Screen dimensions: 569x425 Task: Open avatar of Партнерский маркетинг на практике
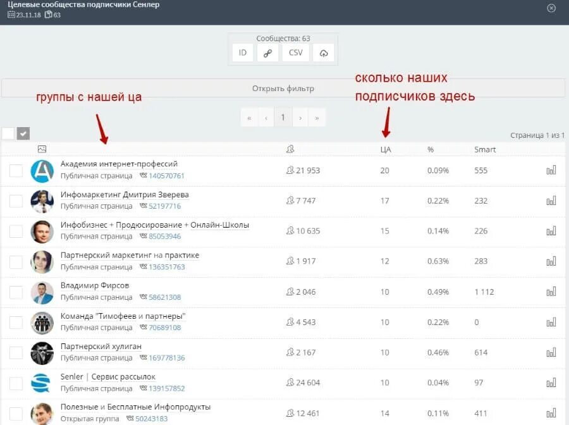(42, 262)
